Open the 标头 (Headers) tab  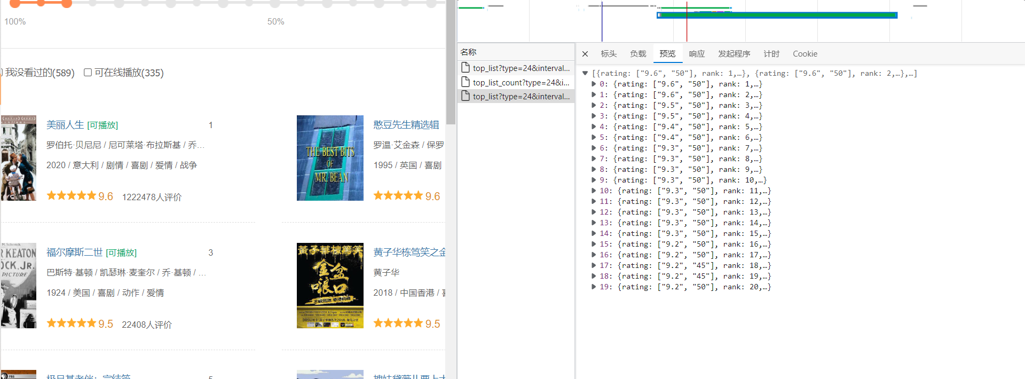point(609,54)
